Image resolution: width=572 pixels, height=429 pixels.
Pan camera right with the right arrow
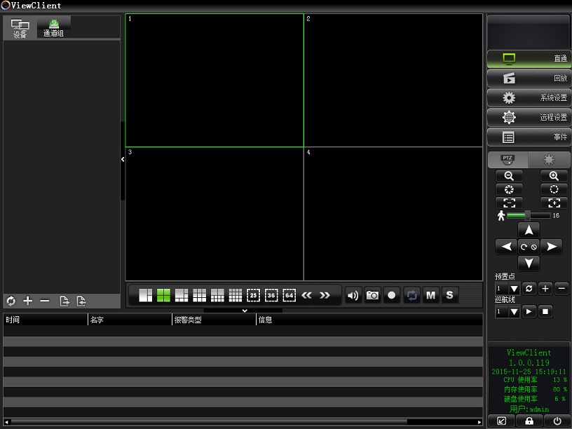click(x=552, y=247)
